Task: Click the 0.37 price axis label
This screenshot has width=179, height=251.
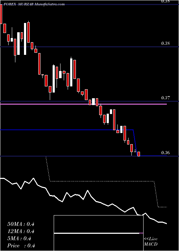Action: [165, 98]
